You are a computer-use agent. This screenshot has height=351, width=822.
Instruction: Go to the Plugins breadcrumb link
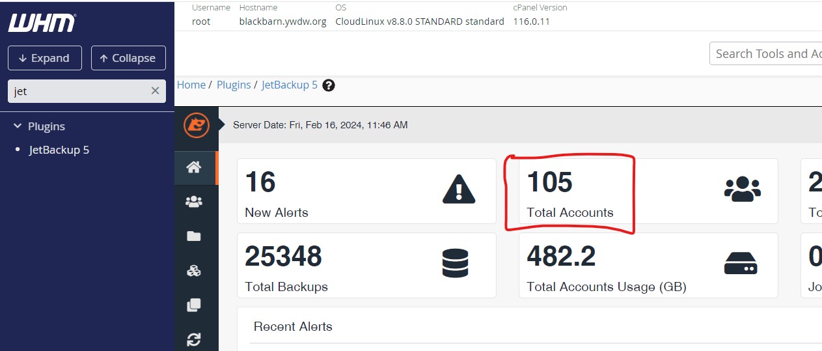click(x=234, y=85)
